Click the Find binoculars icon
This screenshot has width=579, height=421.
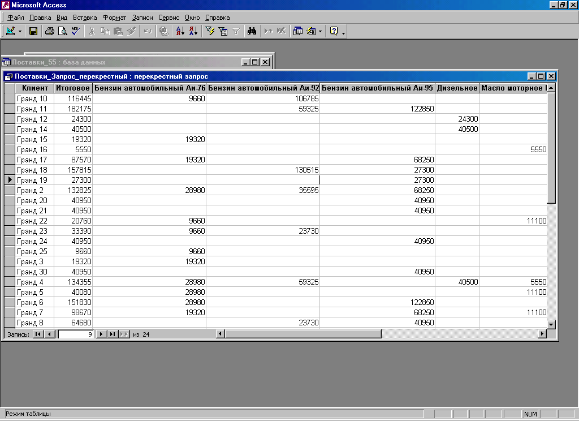[252, 31]
